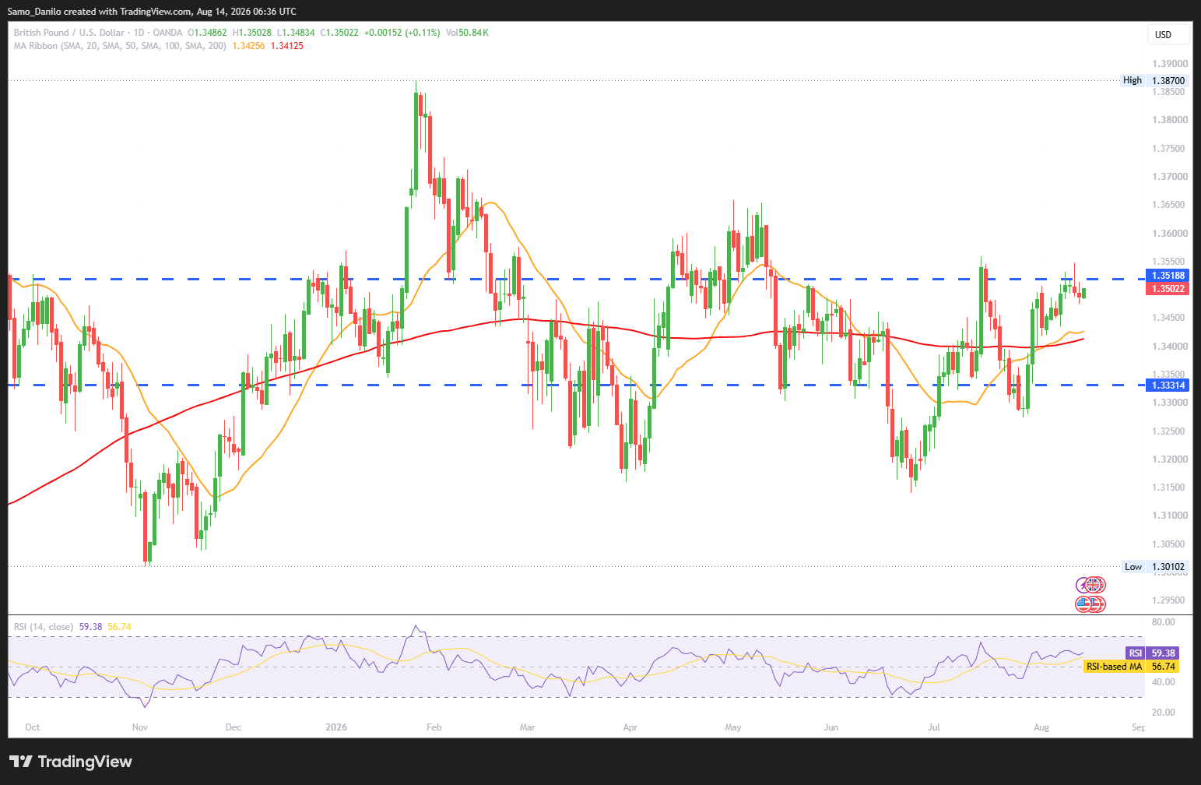Viewport: 1201px width, 785px height.
Task: Click the 40.00 level on RSI scale
Action: 1164,682
